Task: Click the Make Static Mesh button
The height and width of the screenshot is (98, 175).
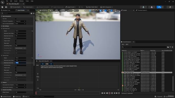Action: [92, 7]
